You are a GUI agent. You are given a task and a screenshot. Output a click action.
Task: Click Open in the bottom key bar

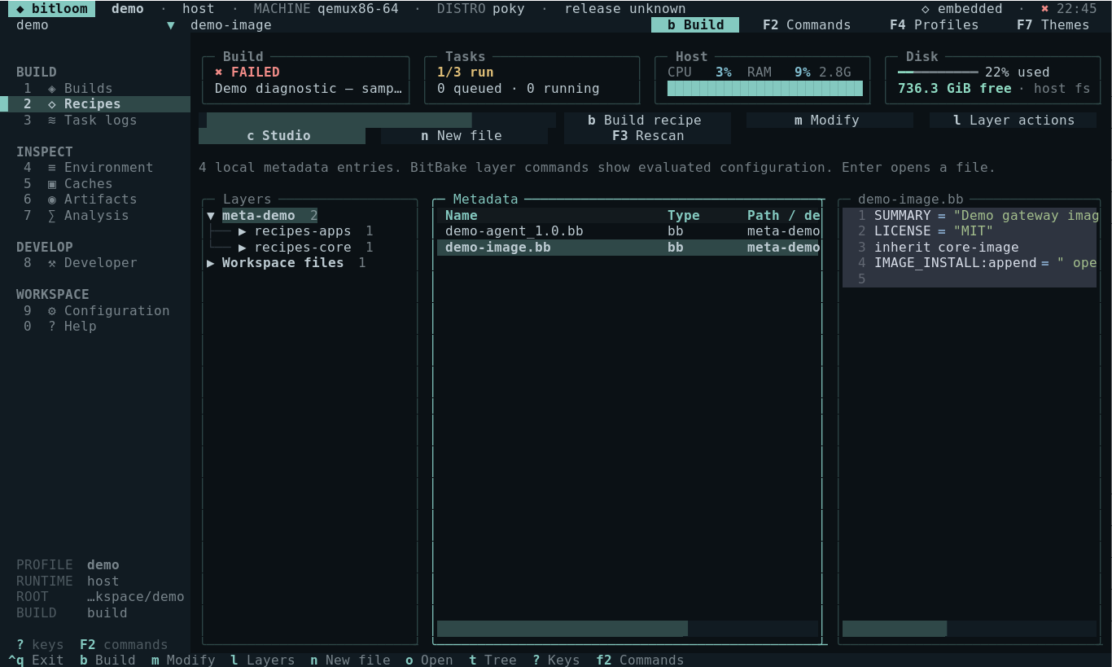429,660
